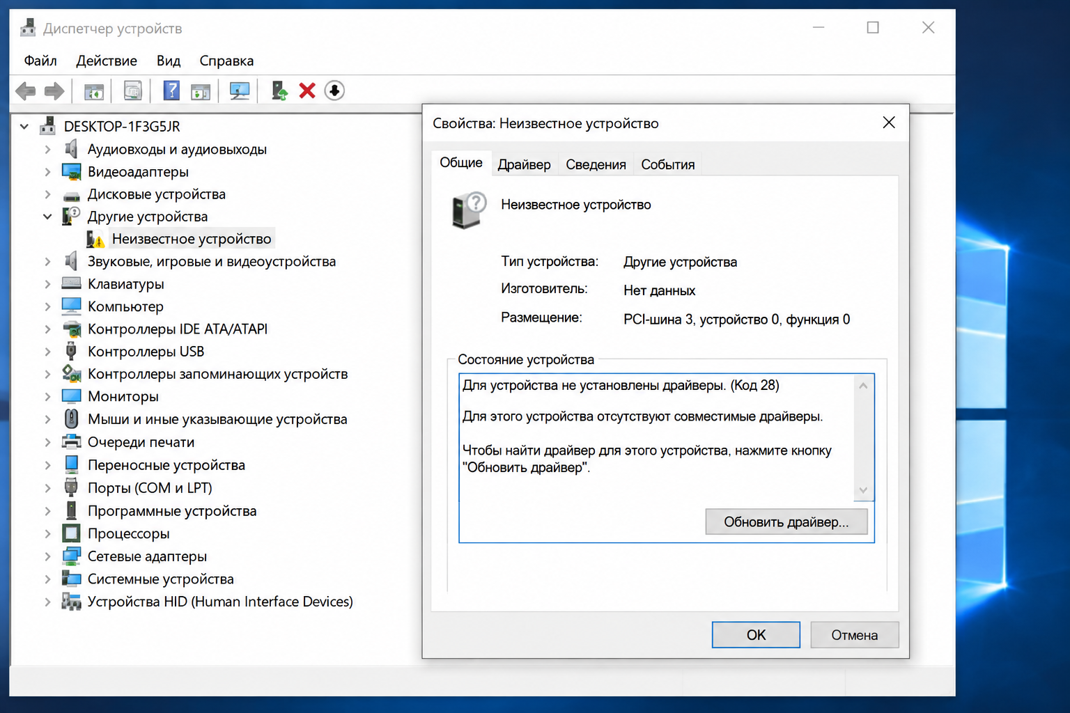The image size is (1070, 713).
Task: Select the Контроллеры USB tree label
Action: 146,352
